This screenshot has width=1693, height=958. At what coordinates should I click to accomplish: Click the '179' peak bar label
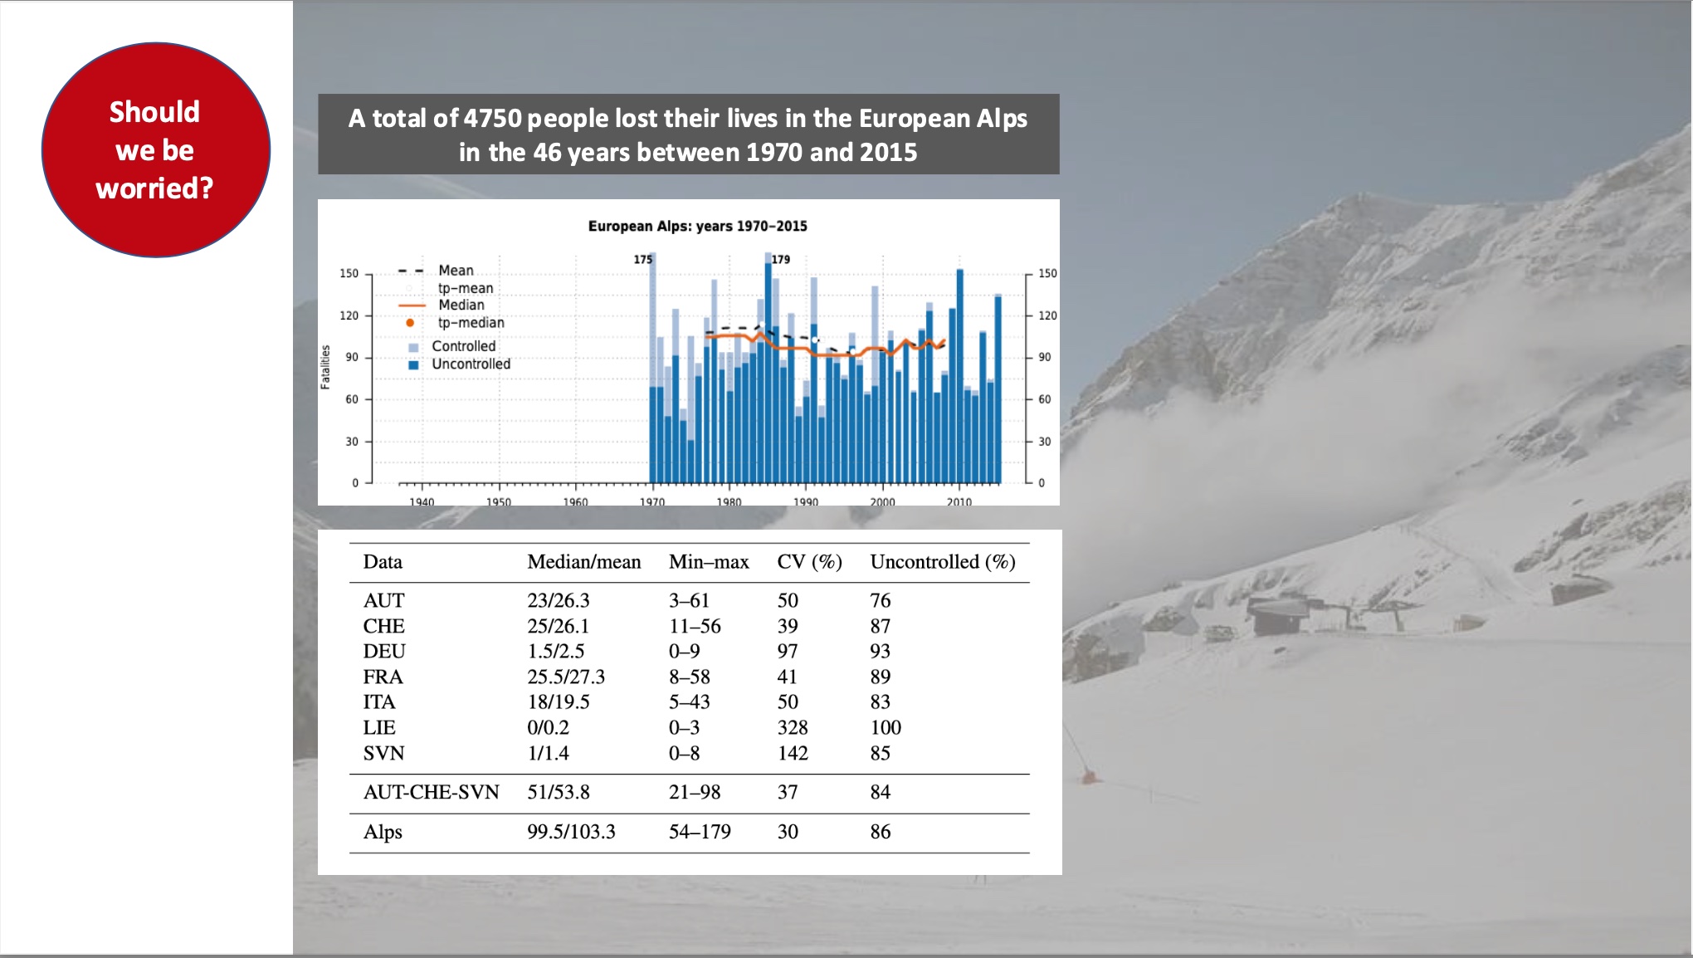click(x=781, y=259)
